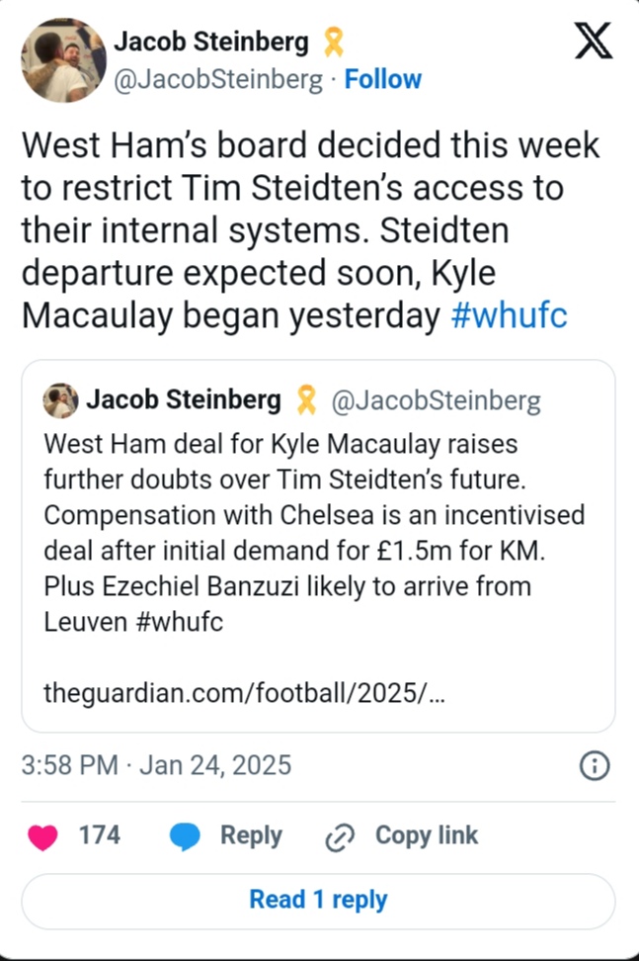Viewport: 639px width, 961px height.
Task: Click the Read 1 reply button
Action: click(x=318, y=900)
